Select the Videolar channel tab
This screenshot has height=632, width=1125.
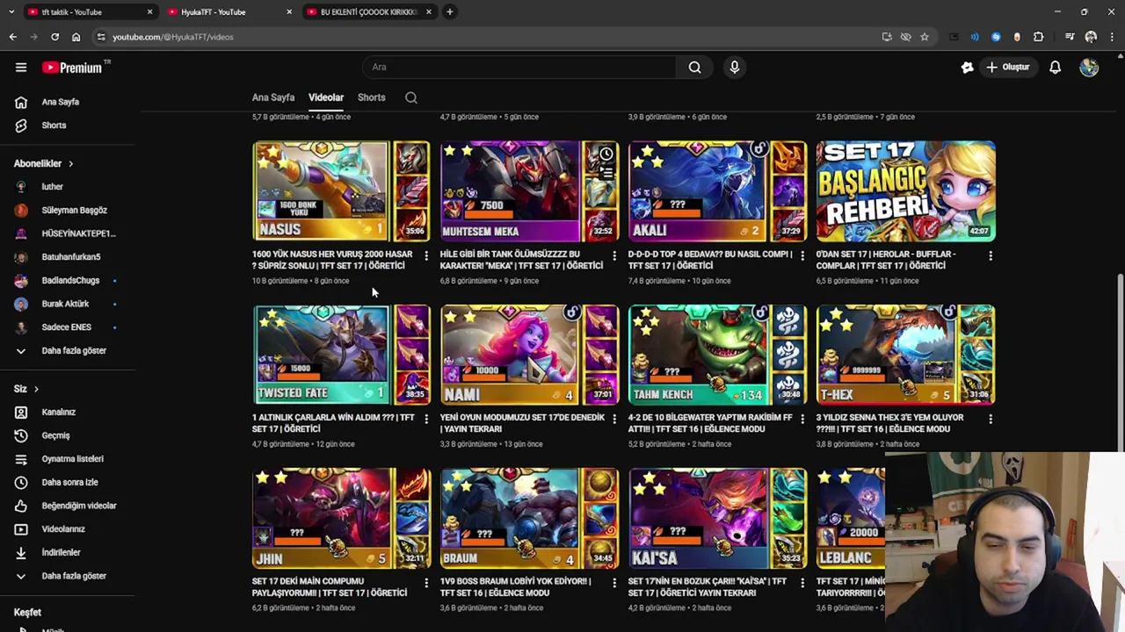326,97
